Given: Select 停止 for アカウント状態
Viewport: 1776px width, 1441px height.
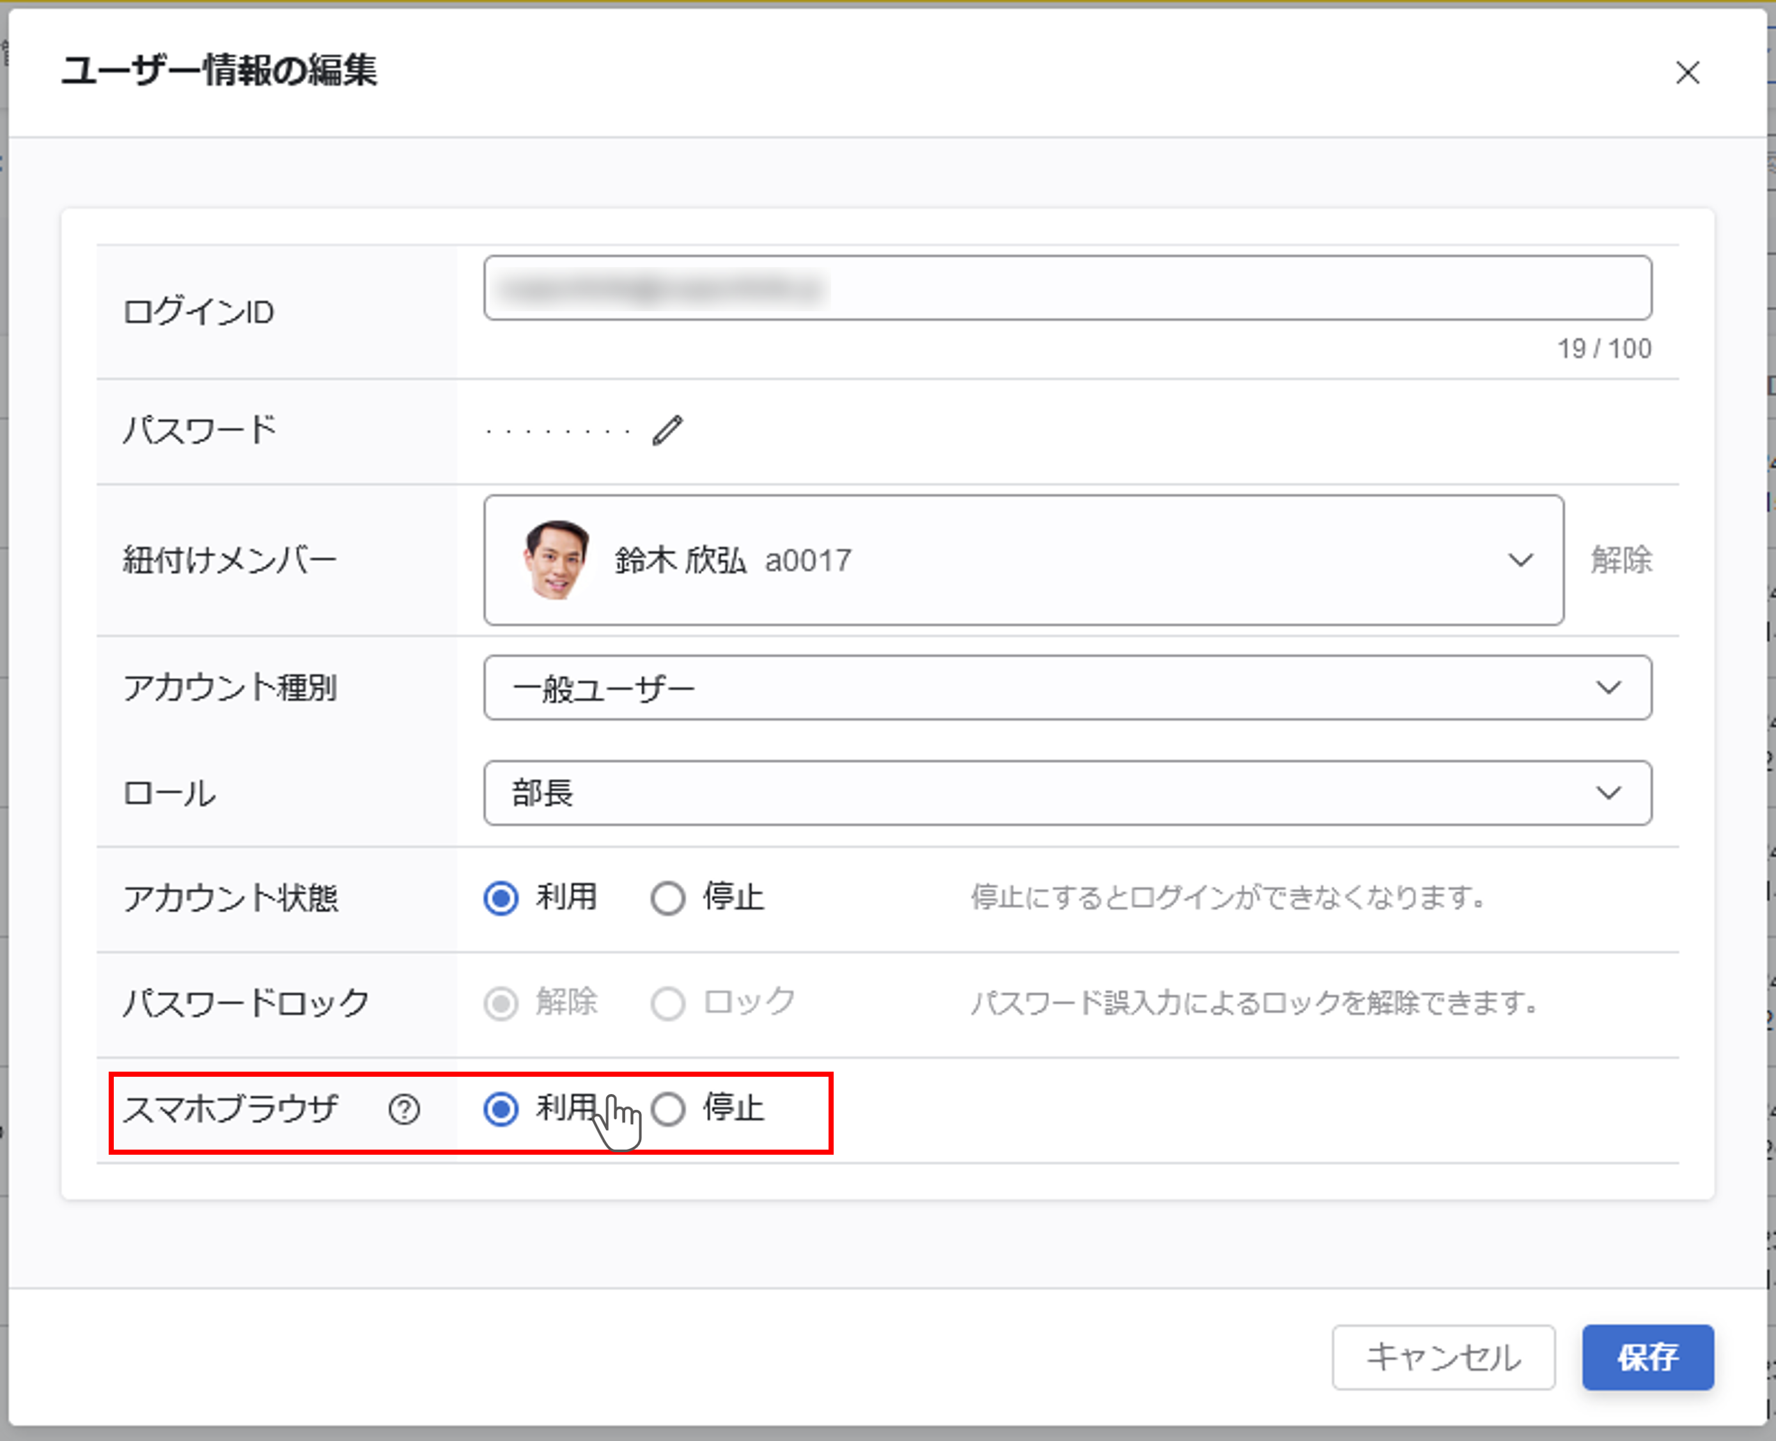Looking at the screenshot, I should (668, 898).
